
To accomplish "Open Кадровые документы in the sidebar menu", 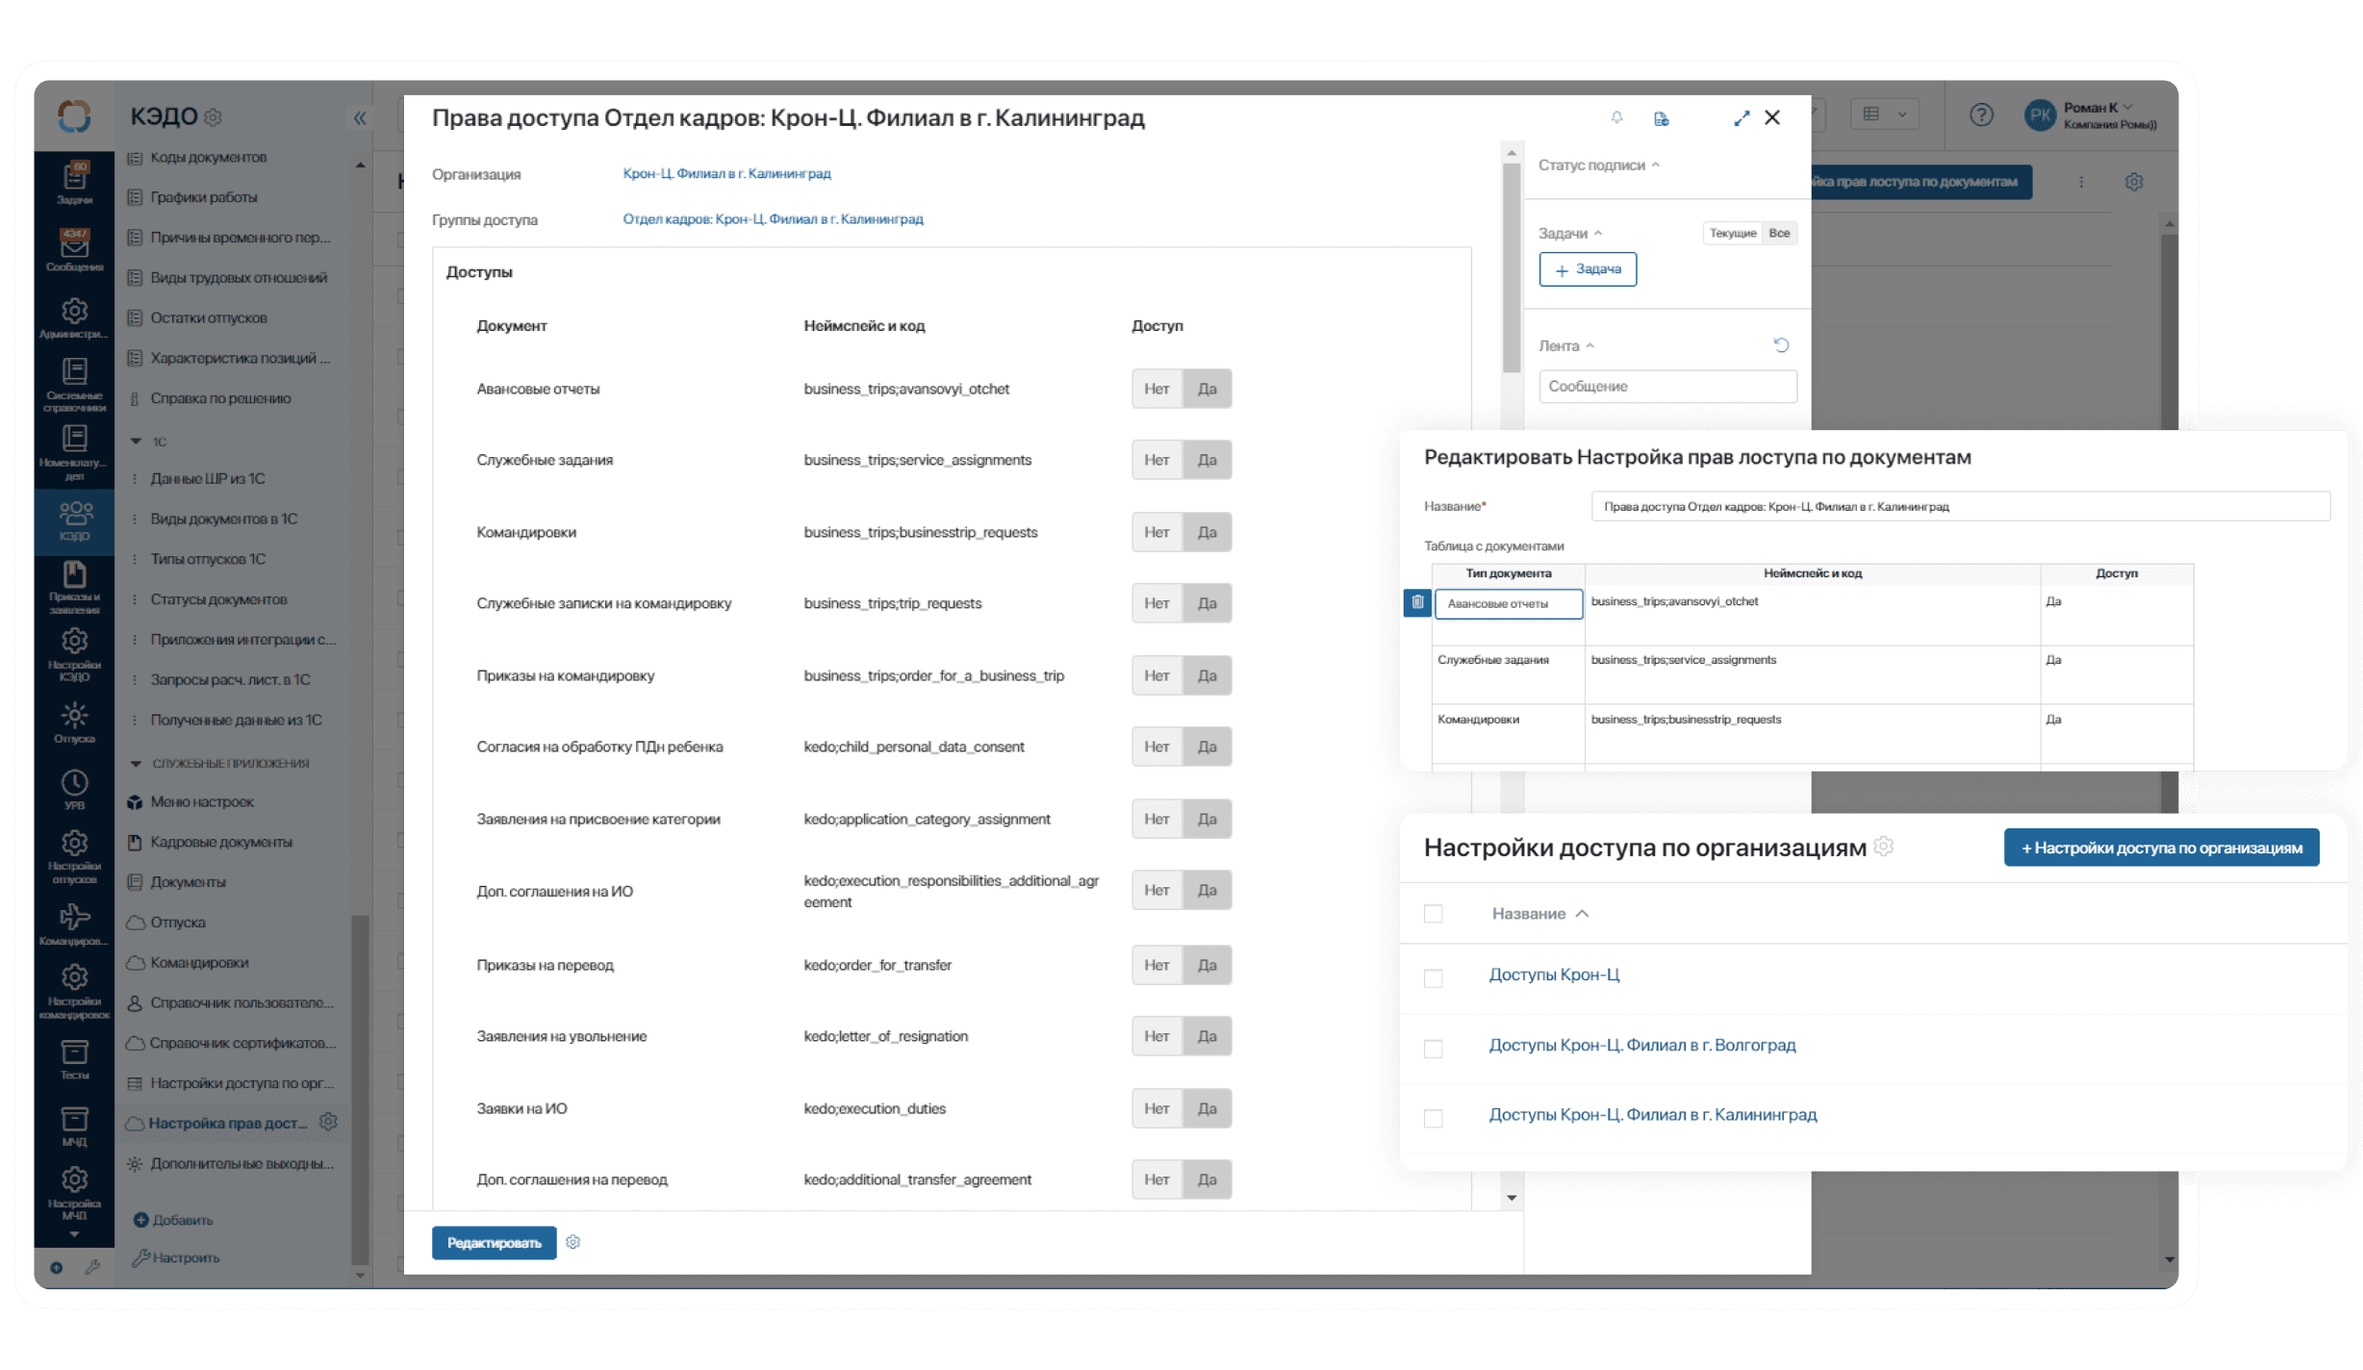I will pyautogui.click(x=220, y=842).
